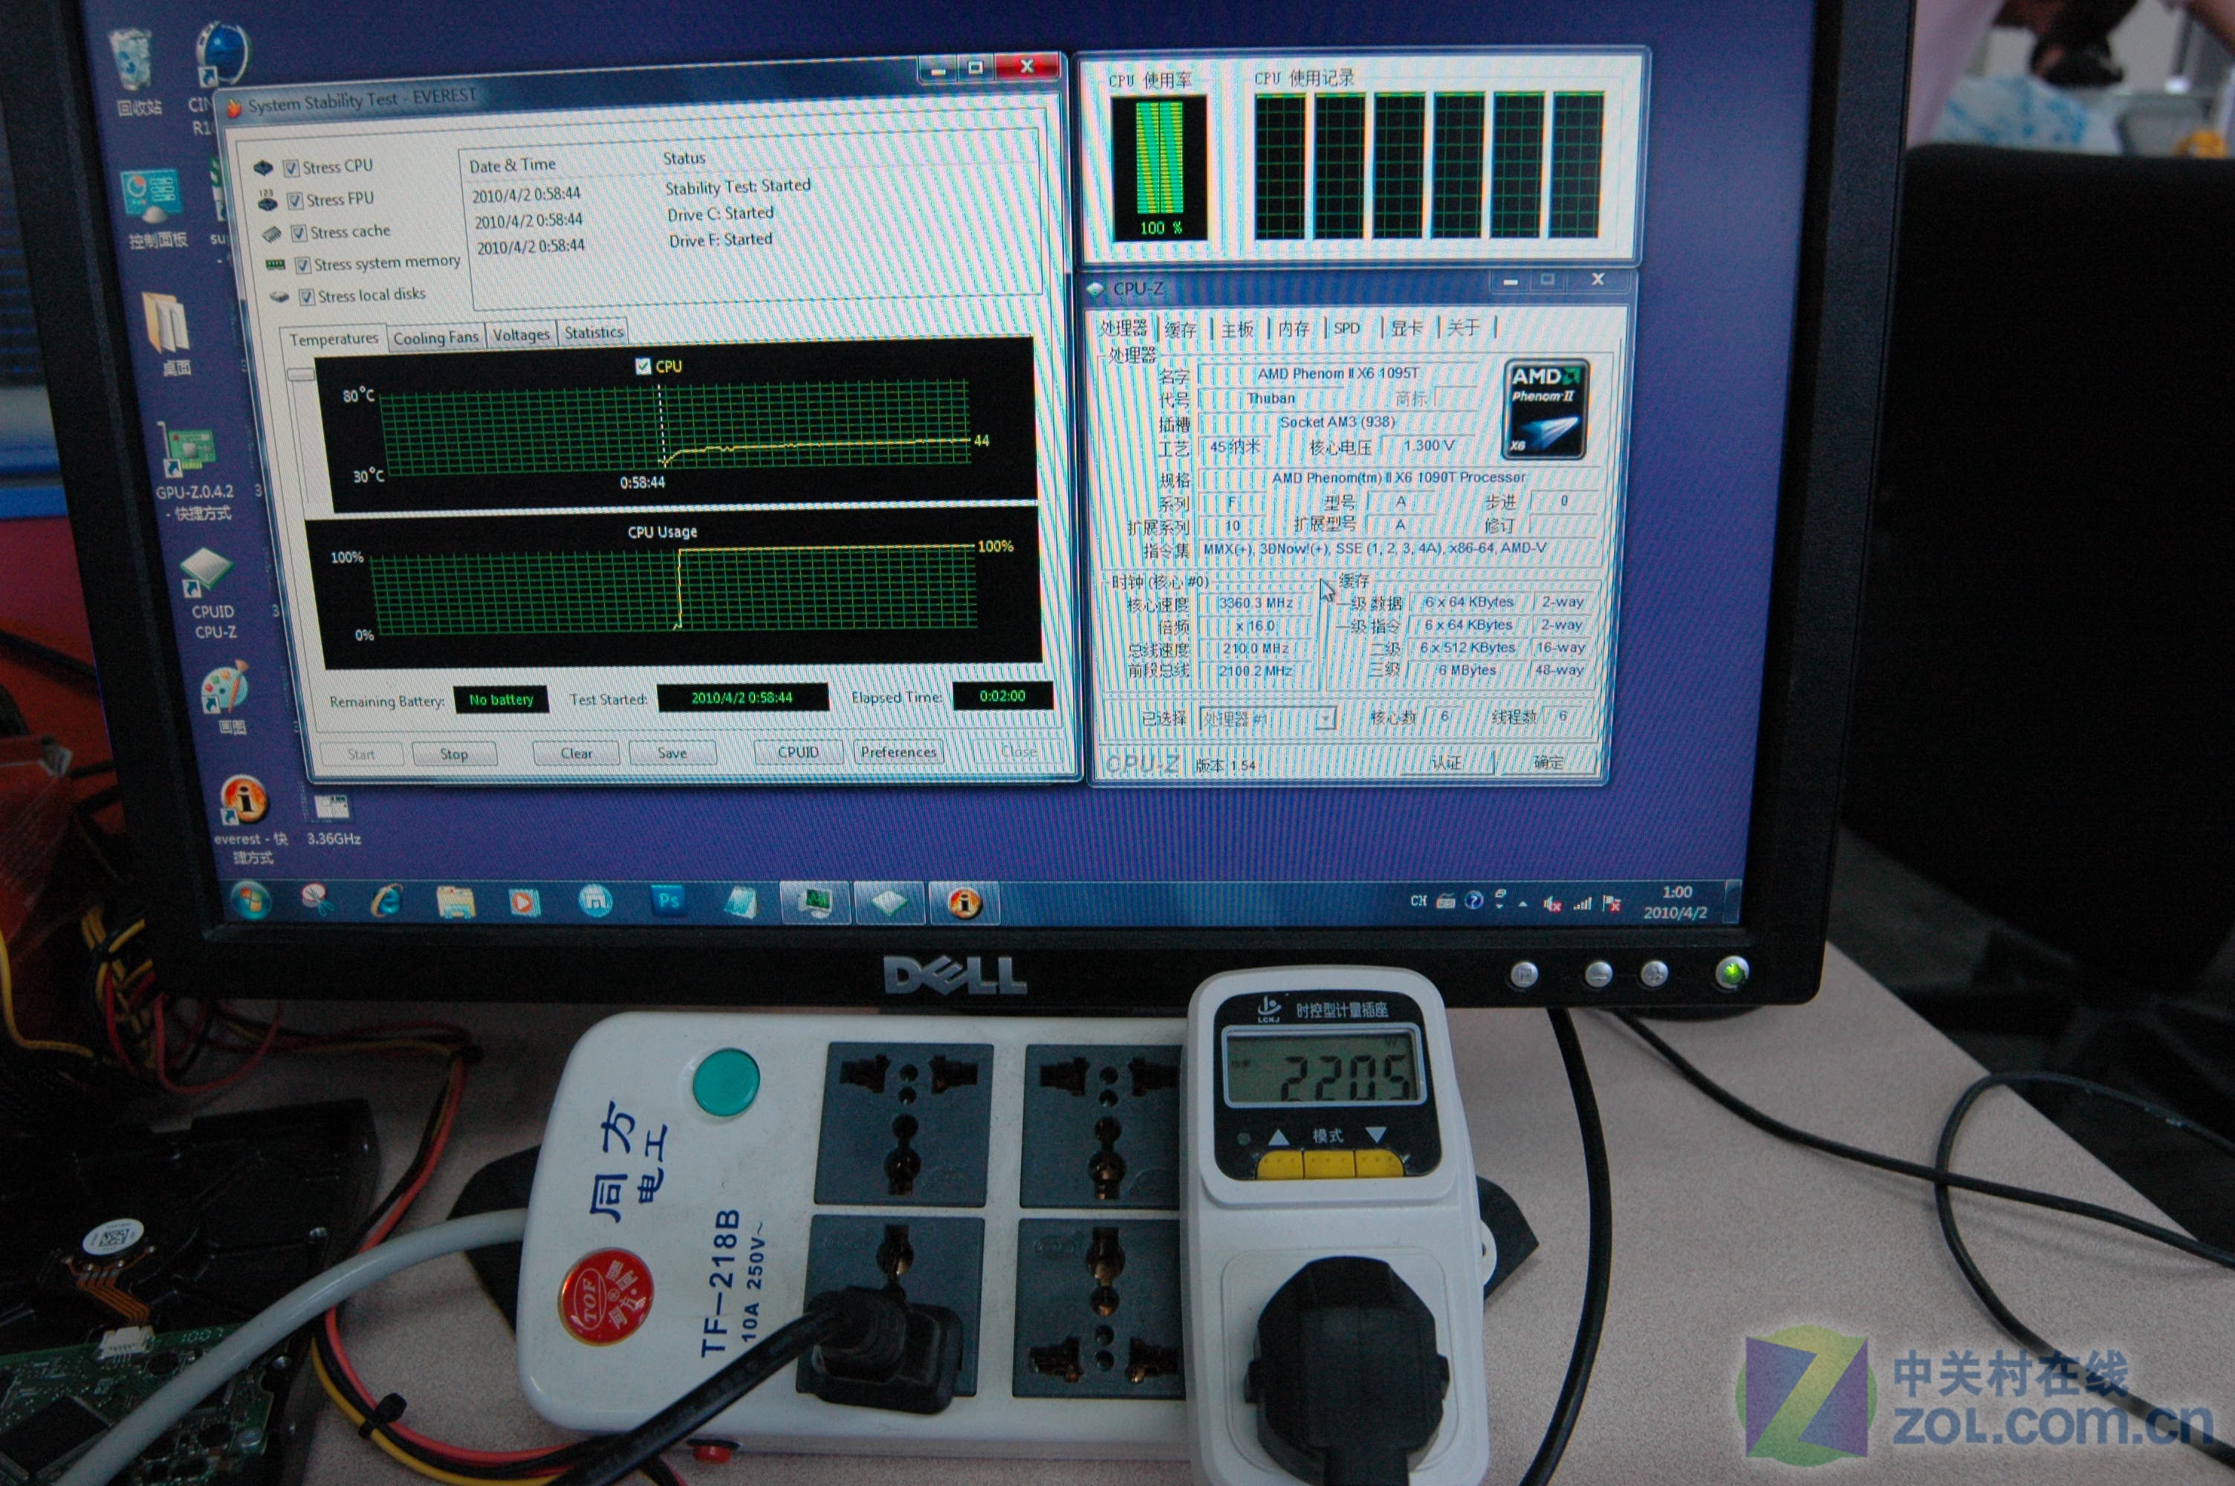This screenshot has width=2235, height=1486.
Task: Launch the GPU-Z.0.4.2 shortcut on desktop
Action: pyautogui.click(x=193, y=471)
